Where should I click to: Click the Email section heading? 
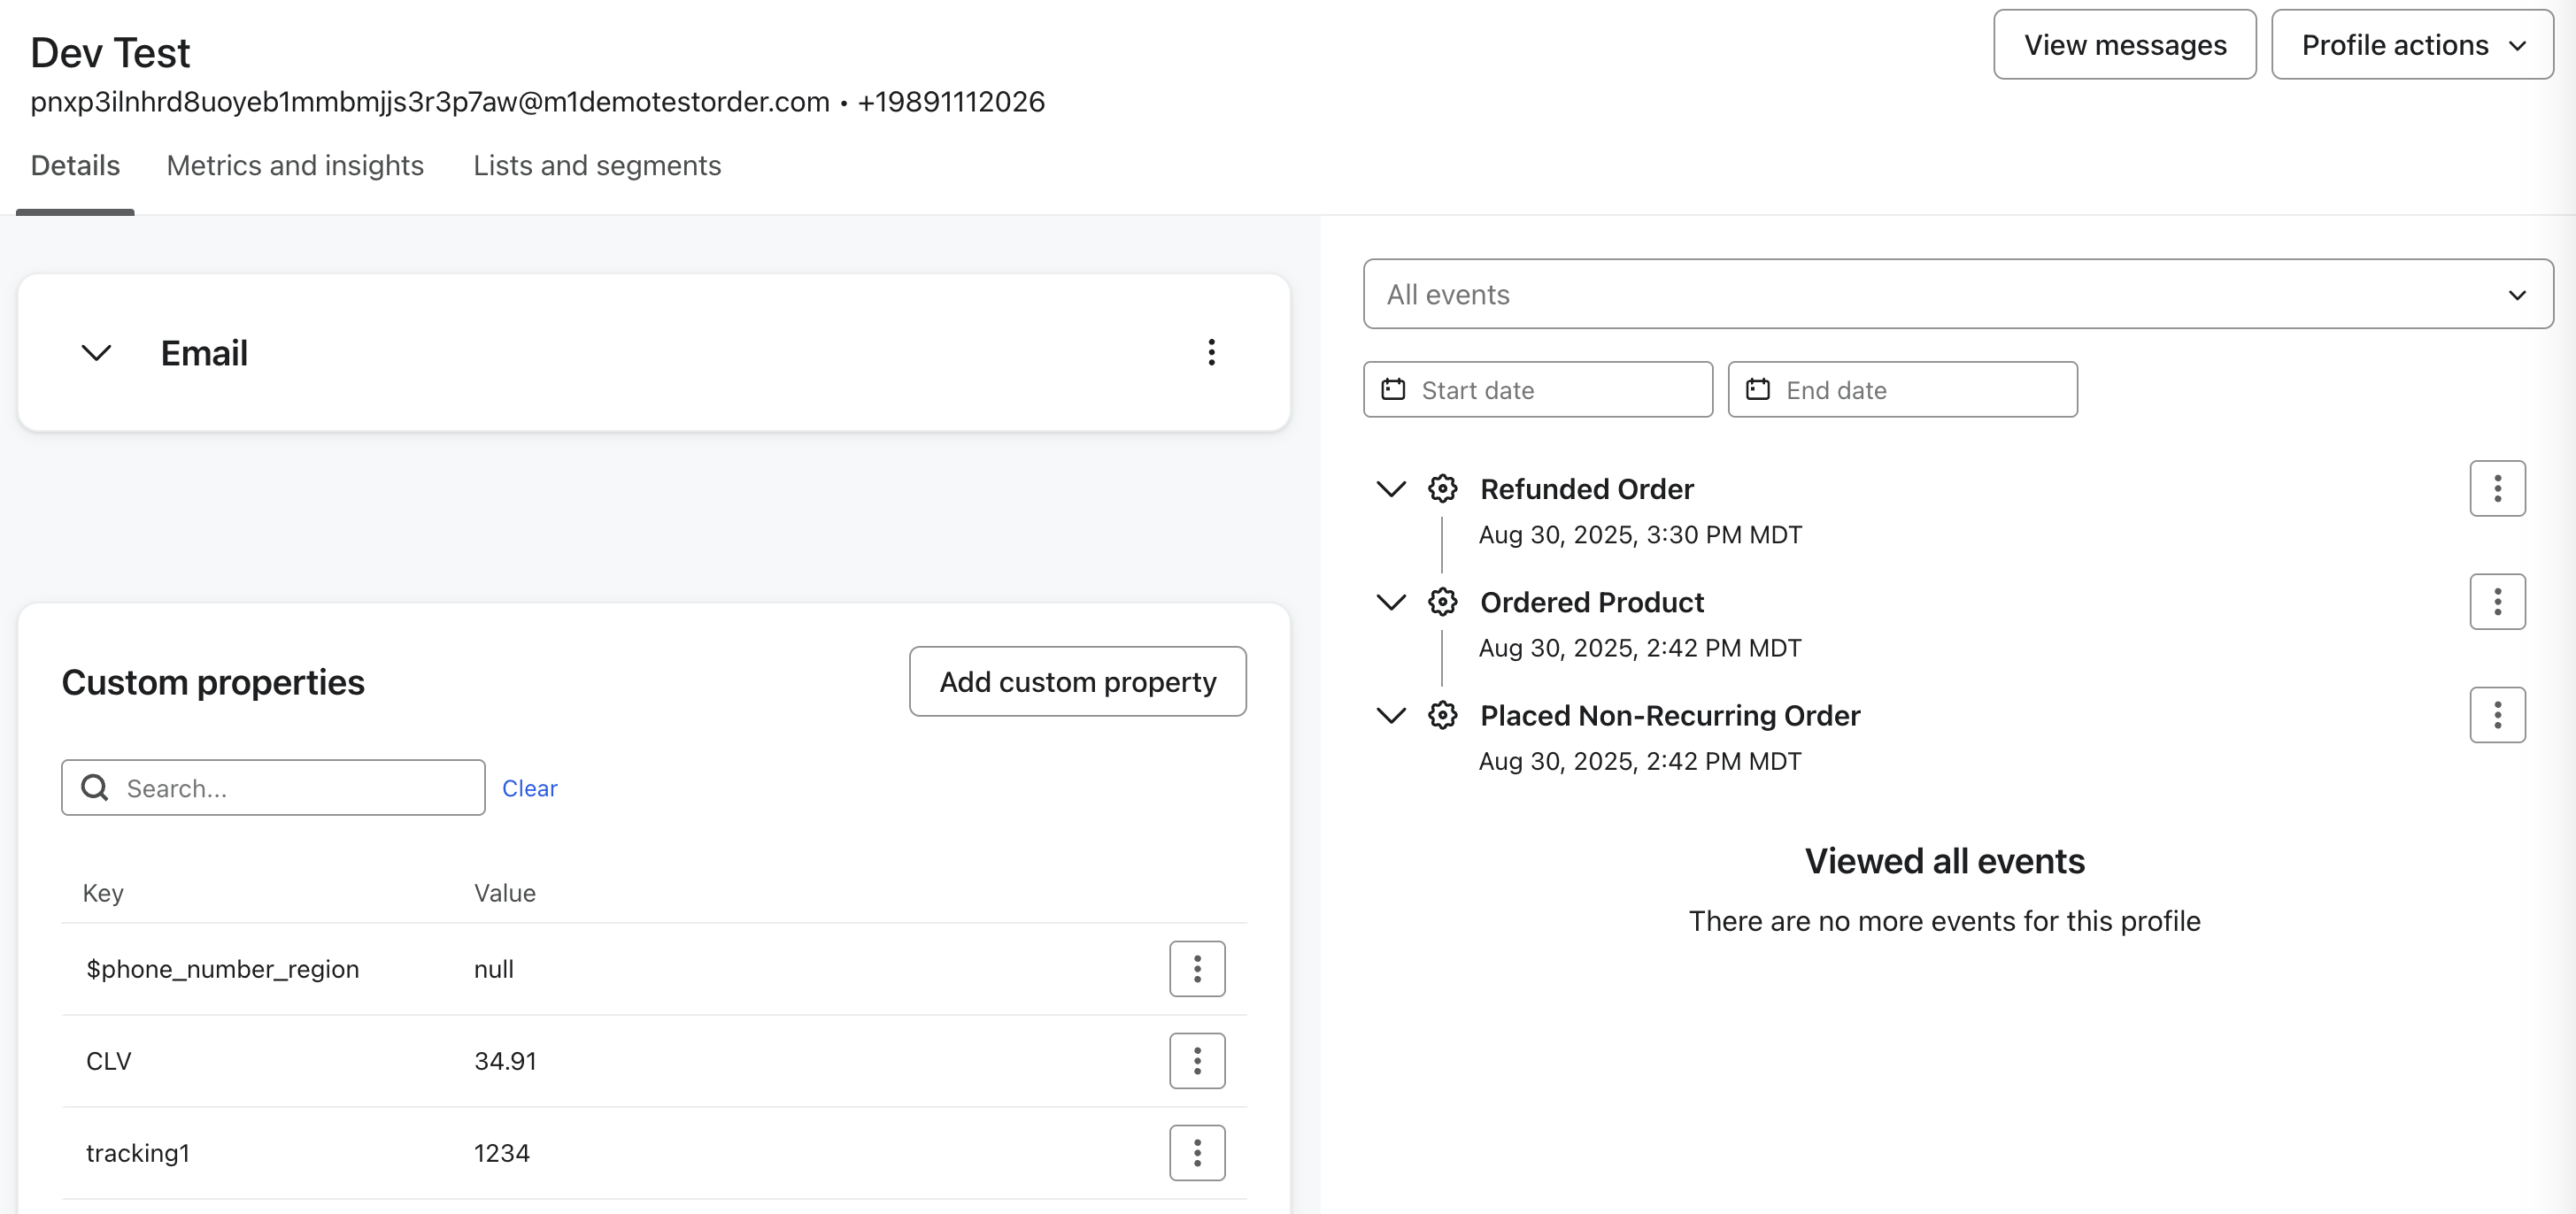pos(204,353)
